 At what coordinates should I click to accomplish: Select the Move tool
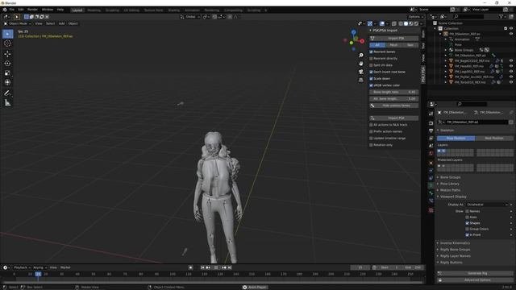7,54
